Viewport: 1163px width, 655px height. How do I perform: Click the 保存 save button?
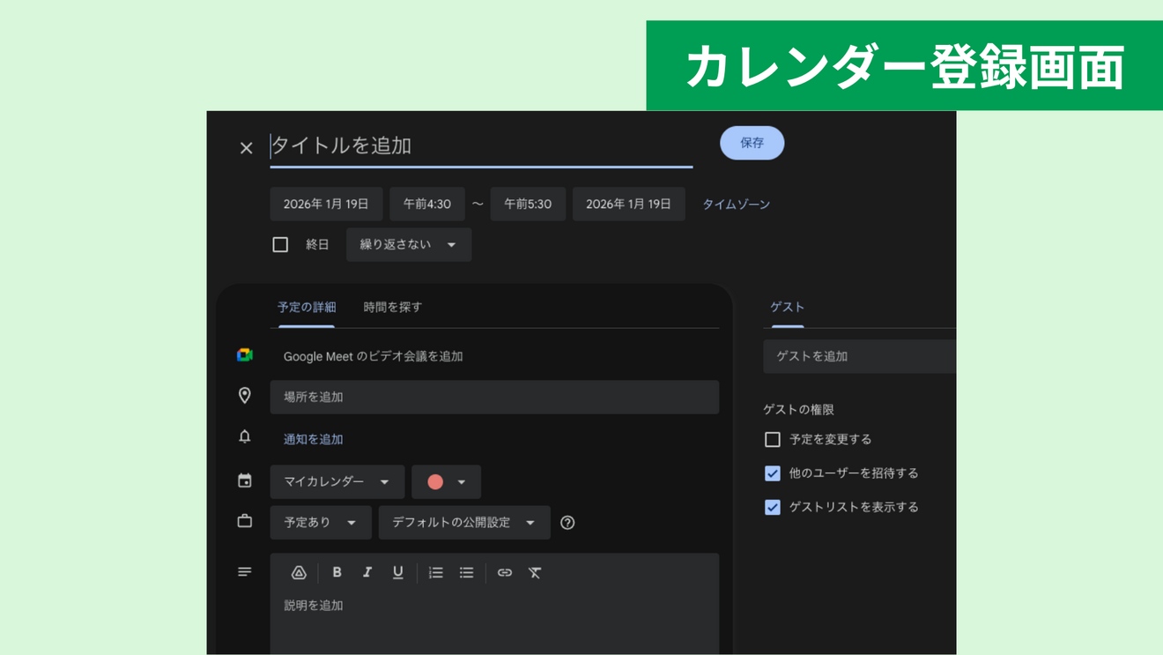pyautogui.click(x=752, y=143)
